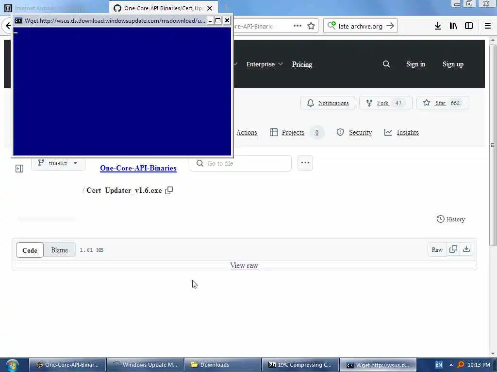
Task: Switch to the Internet Archive browser tab
Action: 54,8
